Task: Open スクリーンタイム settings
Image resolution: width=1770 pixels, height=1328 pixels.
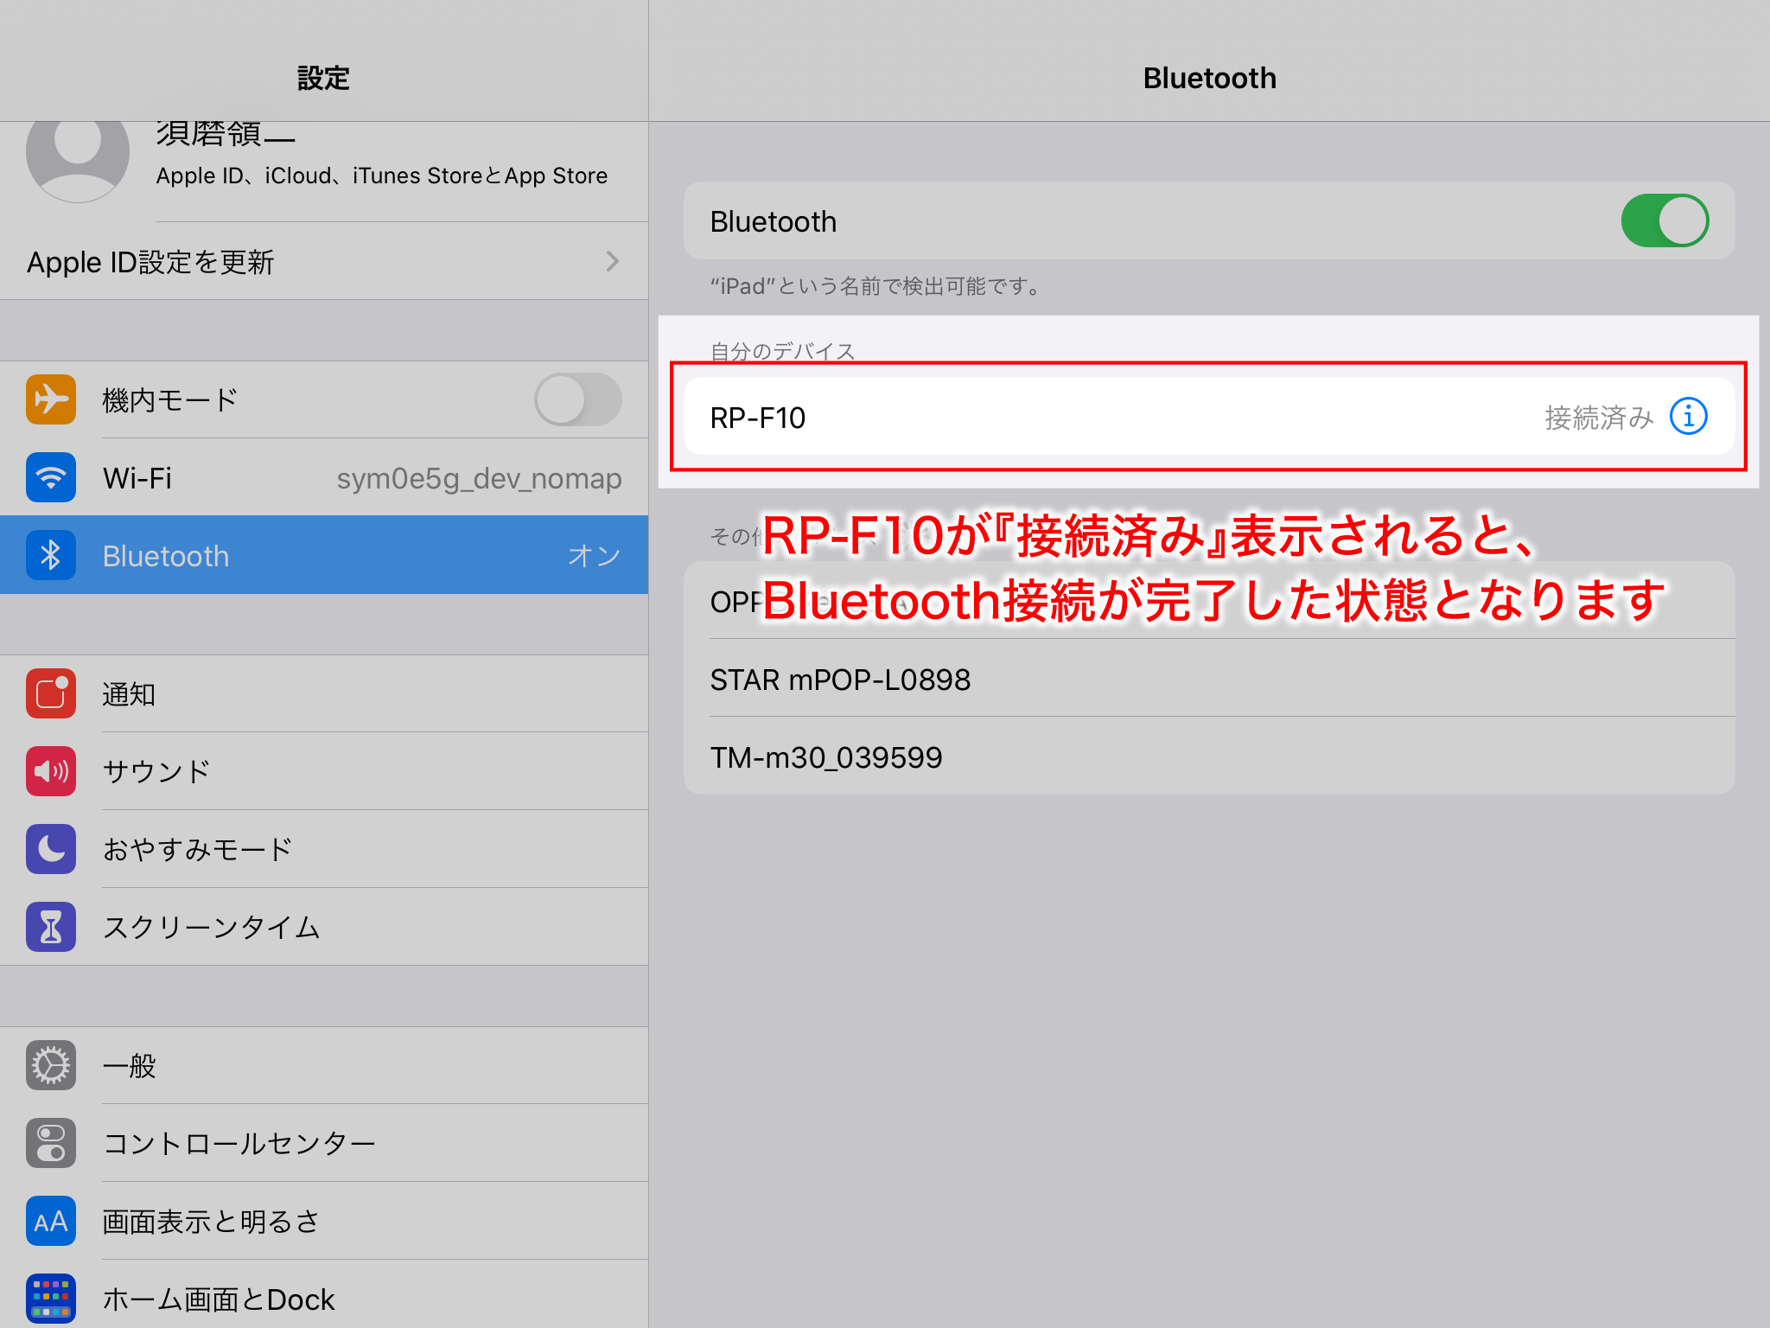Action: click(x=324, y=927)
